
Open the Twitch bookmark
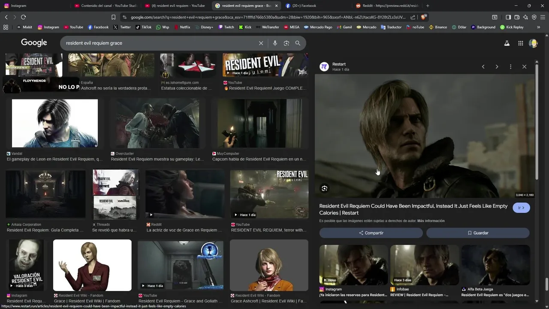pos(226,27)
